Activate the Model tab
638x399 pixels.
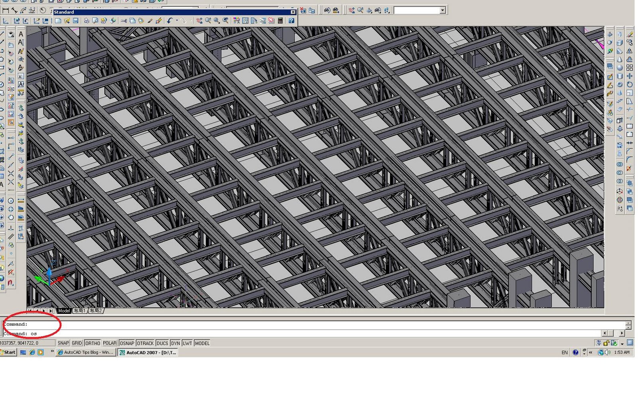[x=63, y=310]
